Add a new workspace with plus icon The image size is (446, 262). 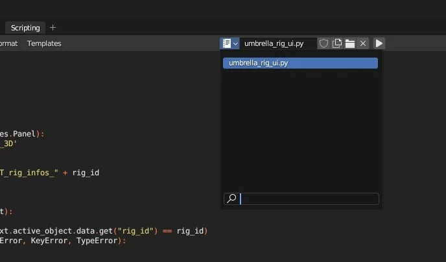(x=53, y=28)
